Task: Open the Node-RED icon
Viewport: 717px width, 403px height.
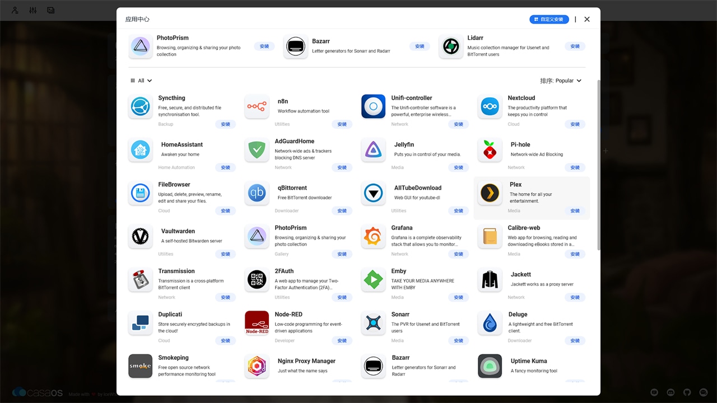Action: [x=257, y=323]
